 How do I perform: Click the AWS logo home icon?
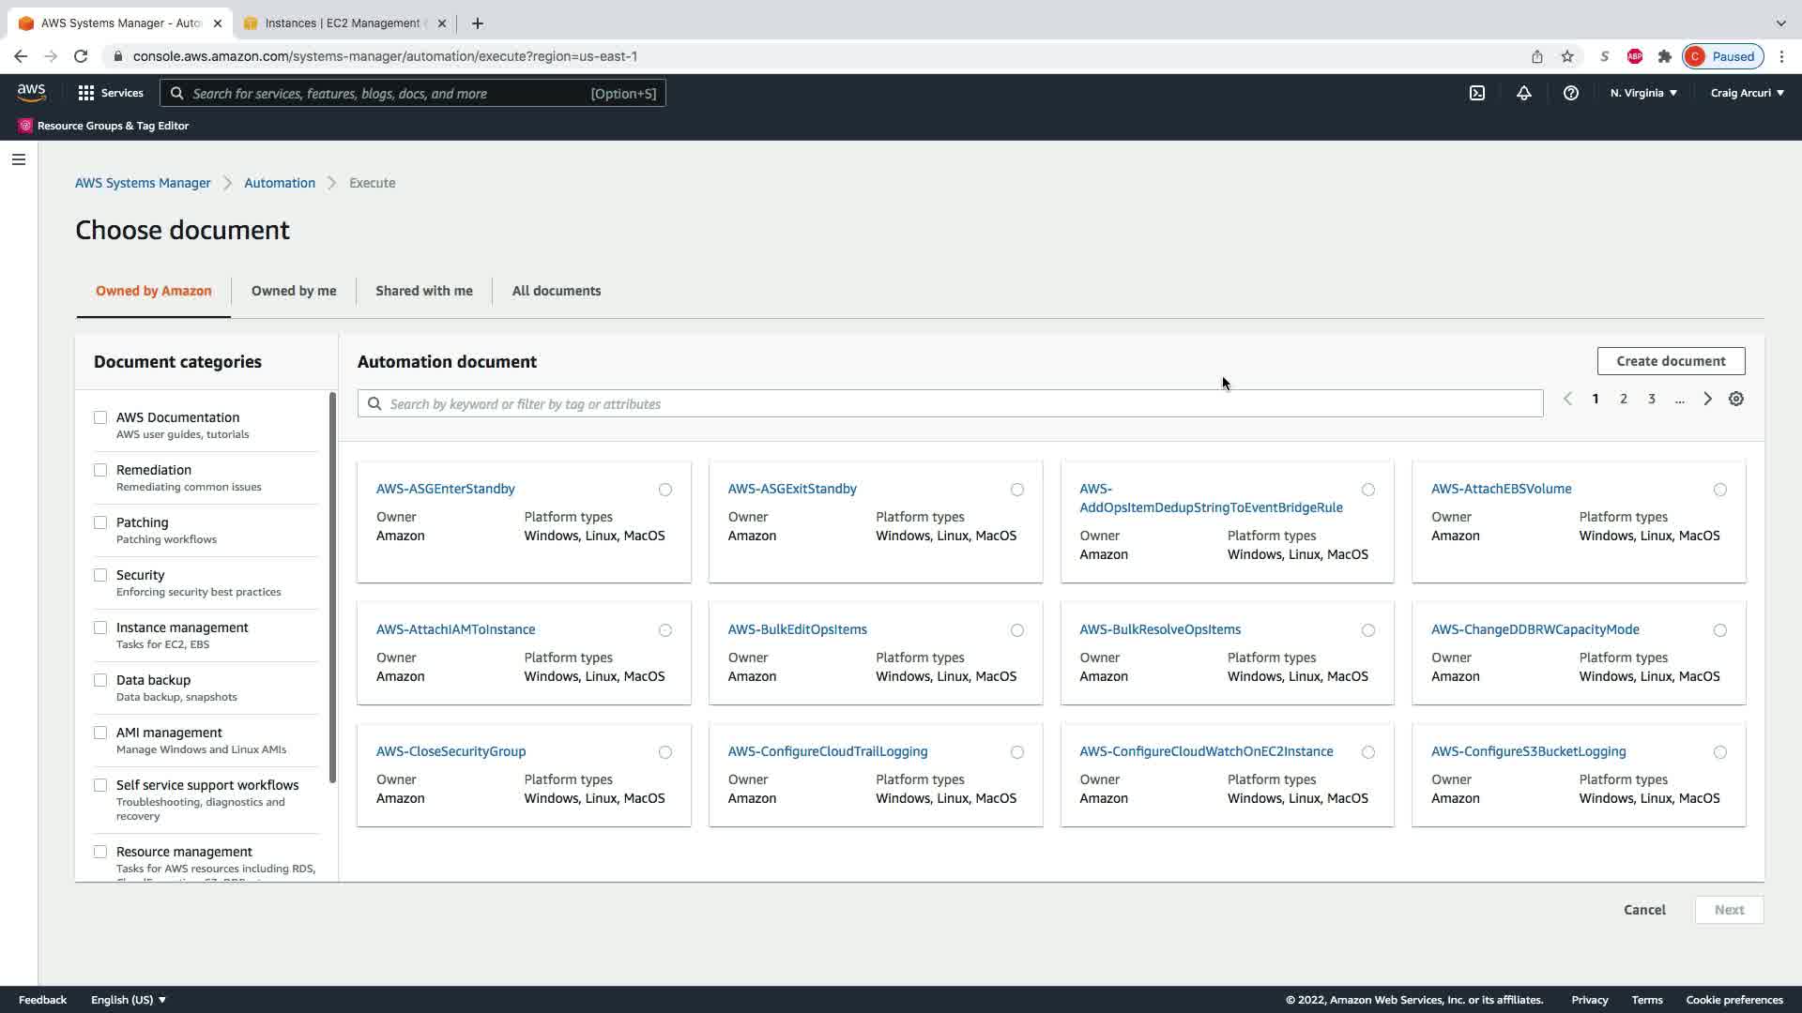(x=31, y=92)
